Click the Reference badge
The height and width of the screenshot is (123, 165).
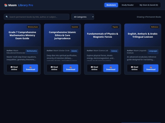tap(155, 27)
